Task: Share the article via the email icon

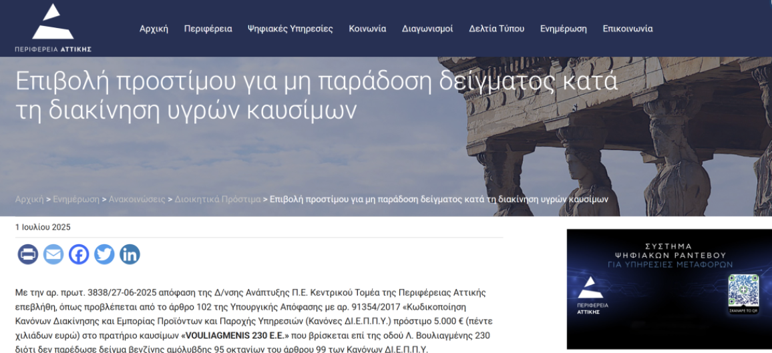Action: (x=53, y=254)
